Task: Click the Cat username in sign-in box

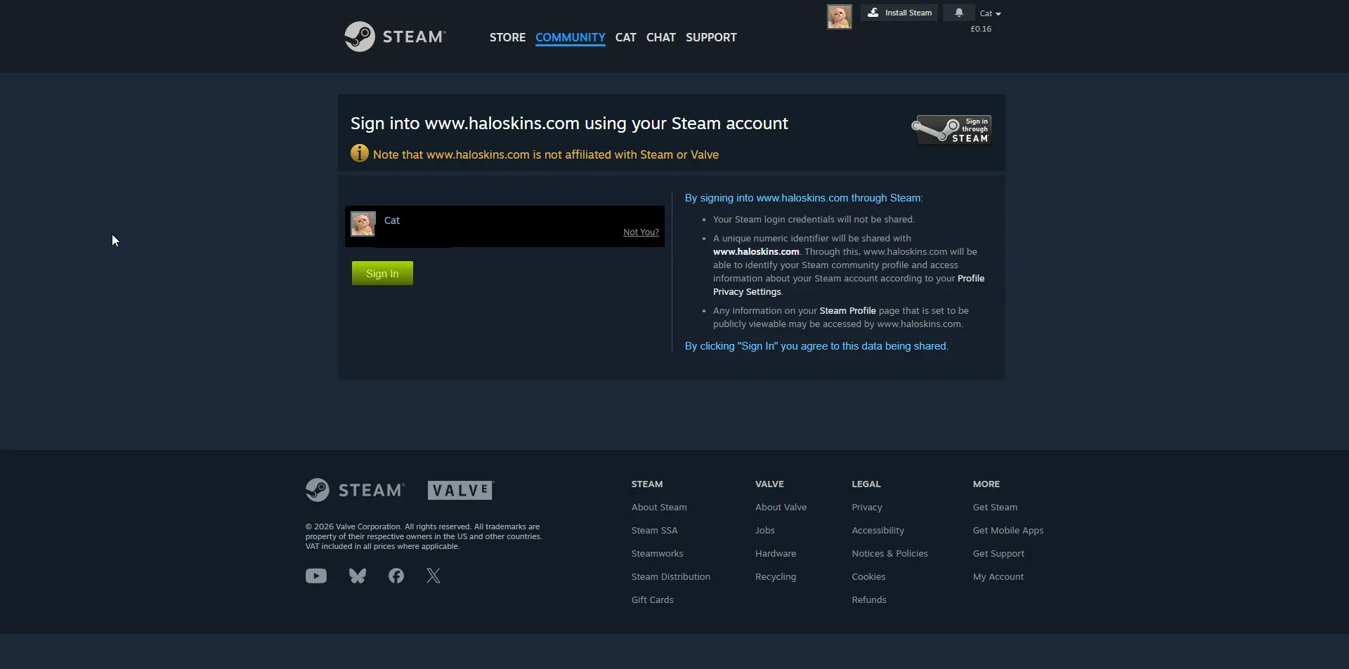Action: click(391, 220)
